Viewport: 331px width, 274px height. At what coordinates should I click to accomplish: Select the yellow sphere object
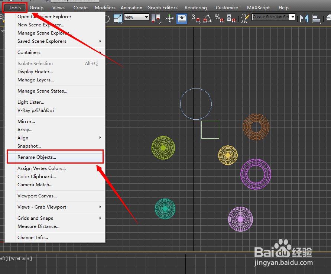(x=228, y=155)
